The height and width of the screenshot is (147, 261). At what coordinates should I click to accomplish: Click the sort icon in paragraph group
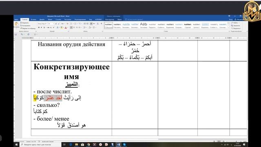click(98, 24)
